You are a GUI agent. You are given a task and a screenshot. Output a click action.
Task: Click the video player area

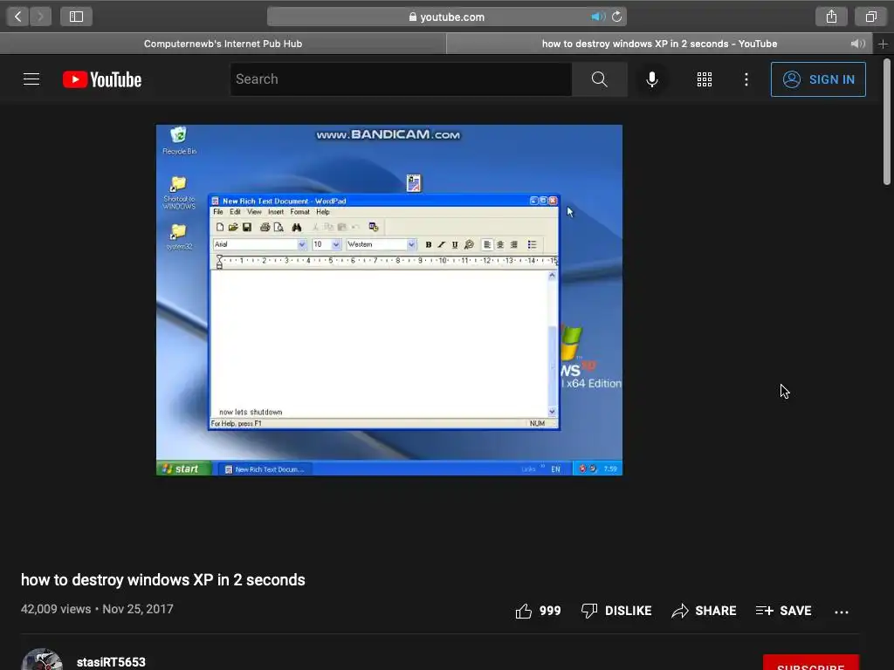[389, 300]
